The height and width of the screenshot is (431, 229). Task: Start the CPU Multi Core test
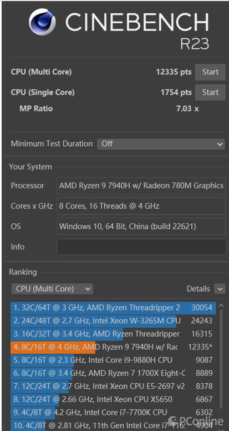(x=210, y=72)
